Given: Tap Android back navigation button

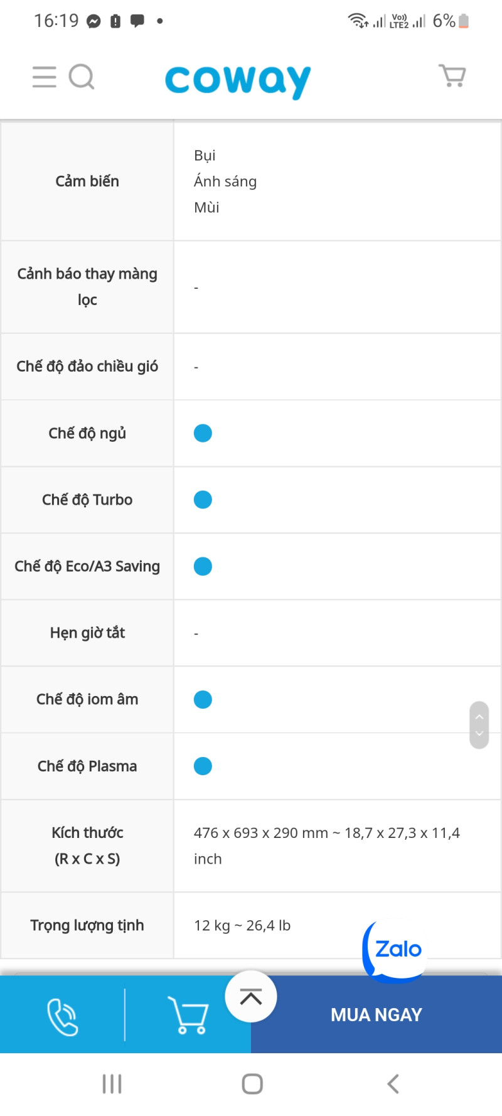Looking at the screenshot, I should click(393, 1084).
